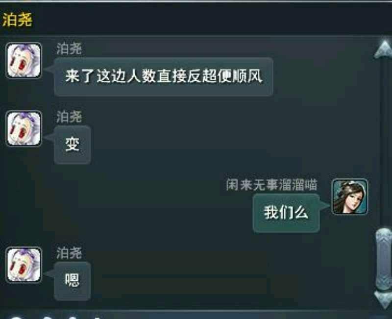Click the scroll-down arrow of the chat
392x319 pixels.
pos(384,299)
